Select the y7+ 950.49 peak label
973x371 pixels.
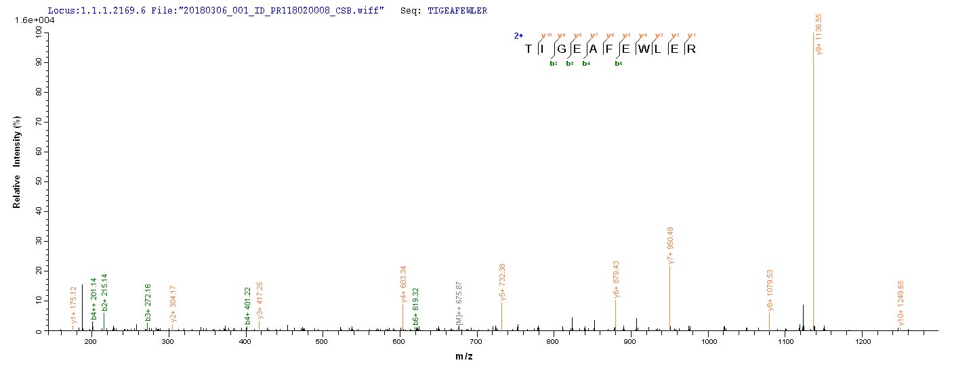(x=670, y=245)
